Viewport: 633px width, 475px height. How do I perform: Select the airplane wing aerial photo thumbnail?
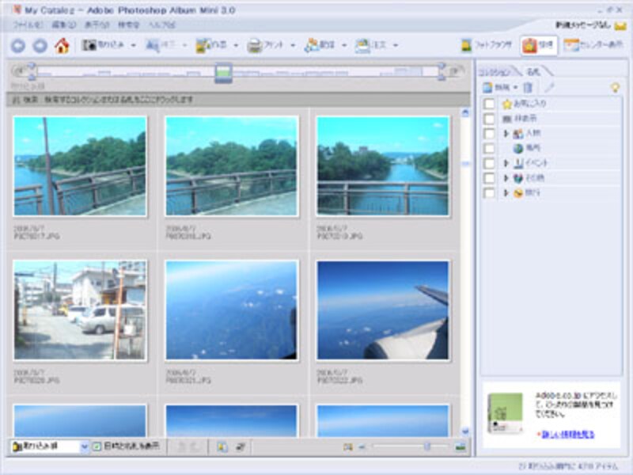pos(382,310)
